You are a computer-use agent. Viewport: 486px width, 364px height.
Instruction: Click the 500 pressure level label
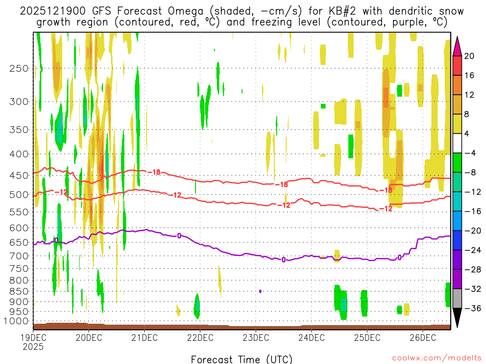click(x=19, y=195)
